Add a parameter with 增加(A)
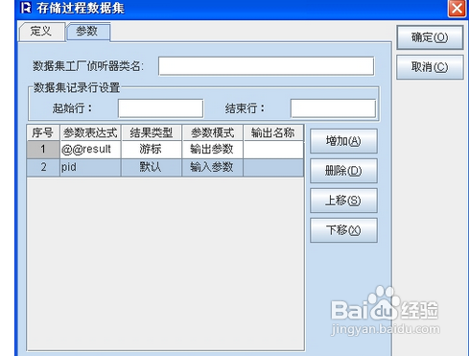 click(343, 141)
